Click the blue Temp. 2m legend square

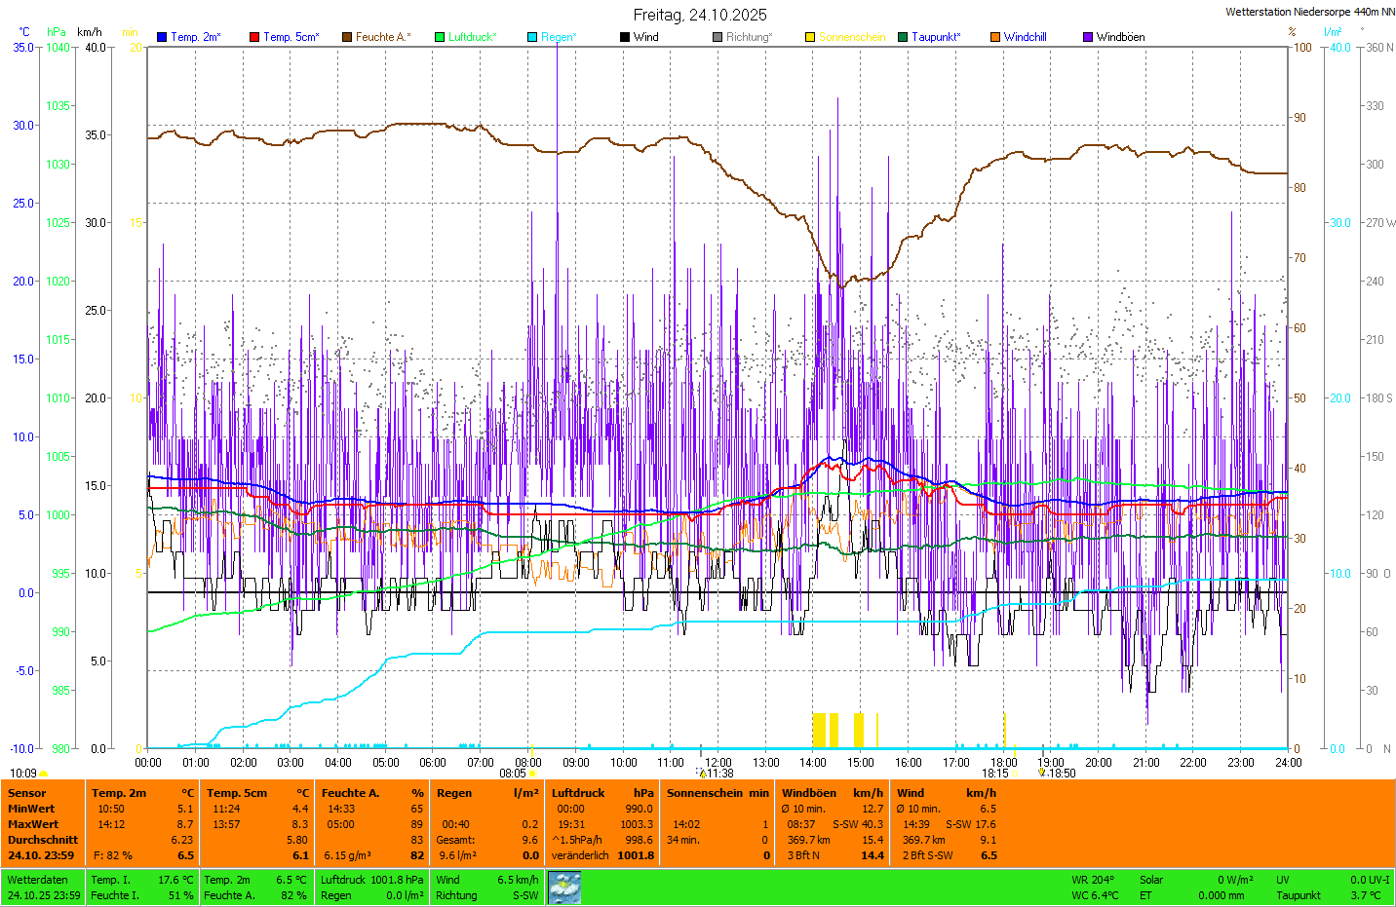(162, 37)
